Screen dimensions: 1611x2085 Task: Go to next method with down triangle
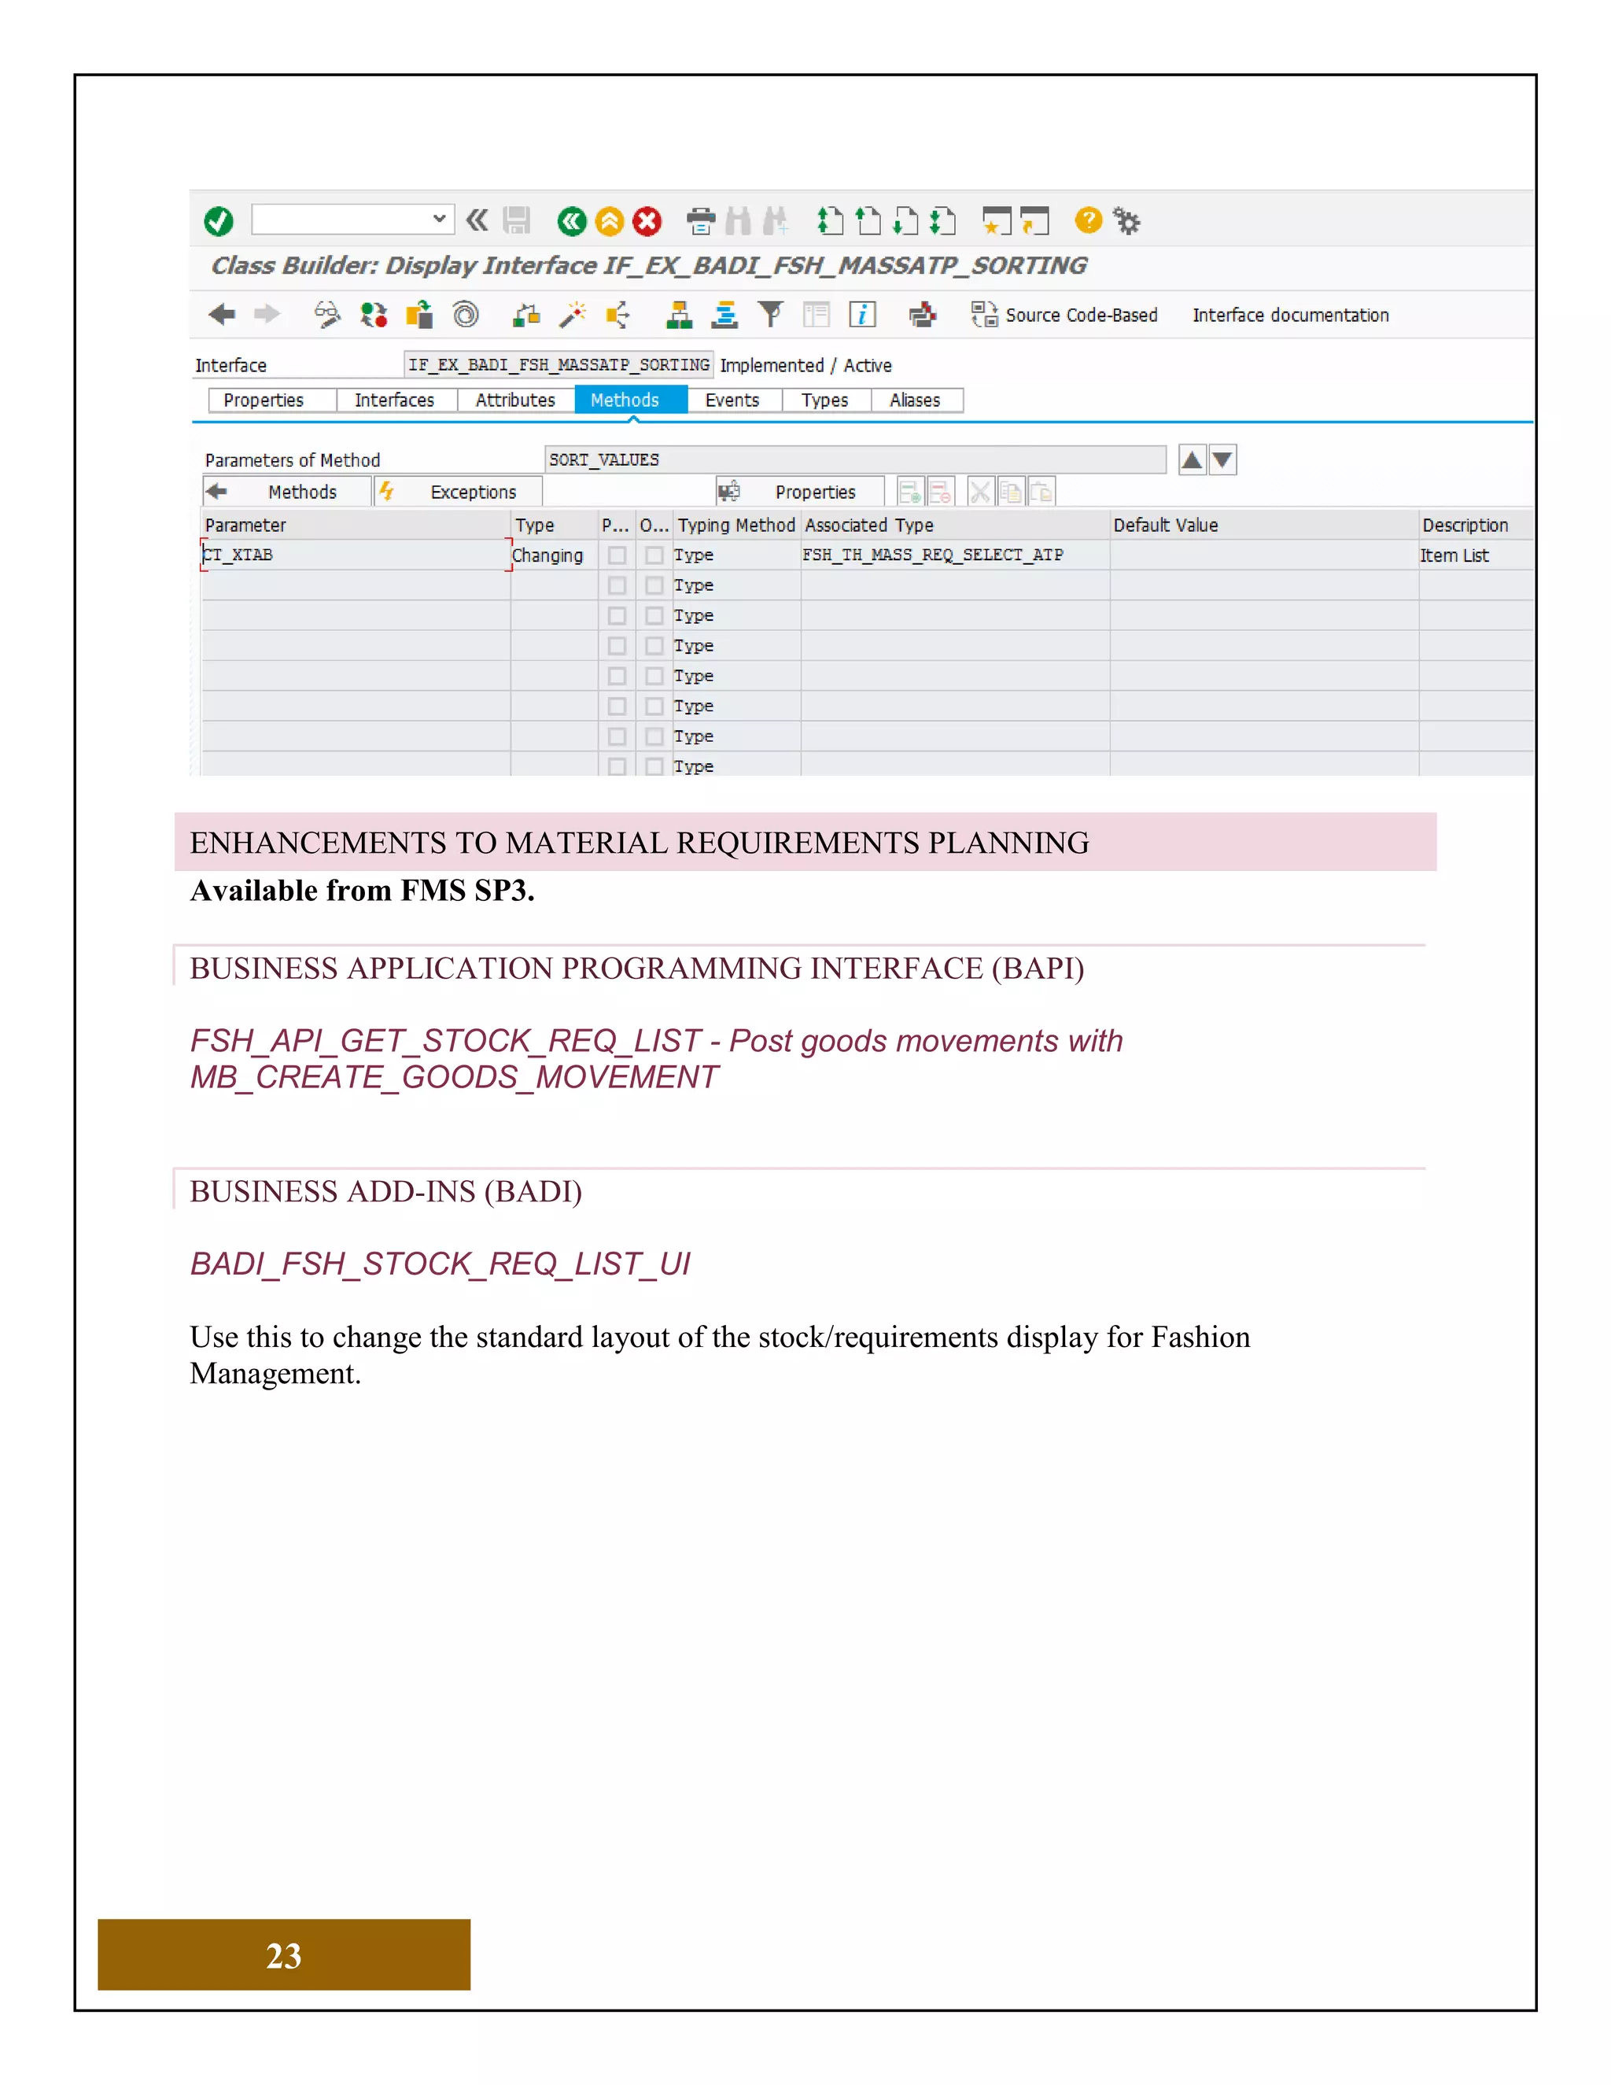(x=1222, y=460)
